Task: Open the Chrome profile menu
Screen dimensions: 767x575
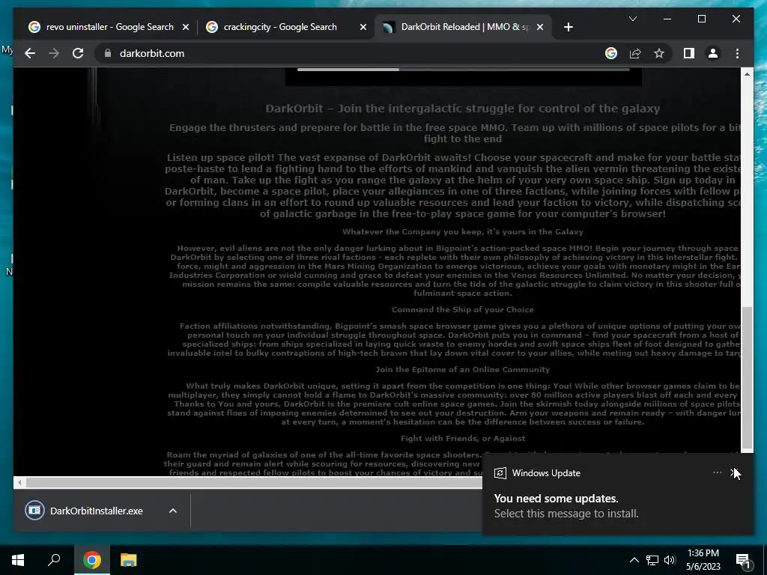Action: click(x=713, y=53)
